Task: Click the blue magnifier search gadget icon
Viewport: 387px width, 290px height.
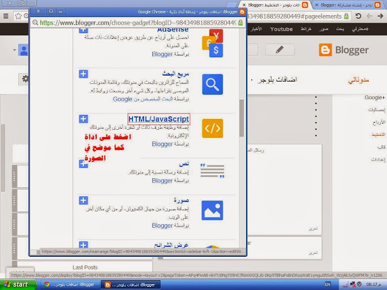Action: [212, 85]
